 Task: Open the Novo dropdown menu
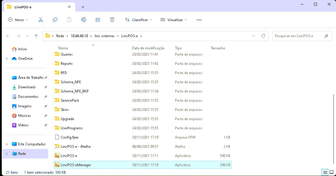18,20
